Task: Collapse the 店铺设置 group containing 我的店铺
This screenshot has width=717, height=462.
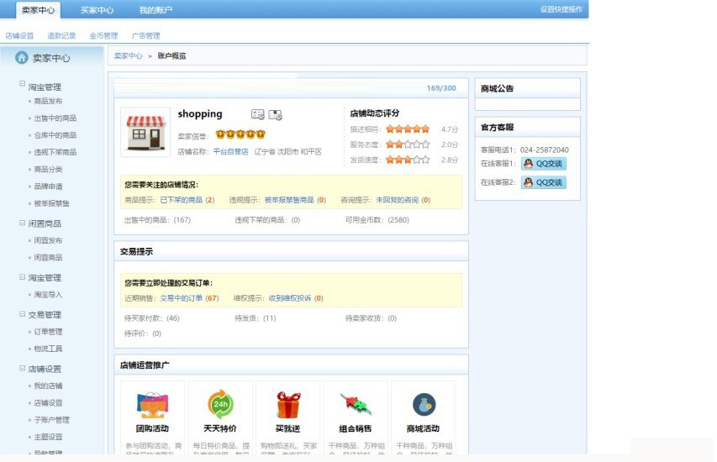Action: coord(23,368)
